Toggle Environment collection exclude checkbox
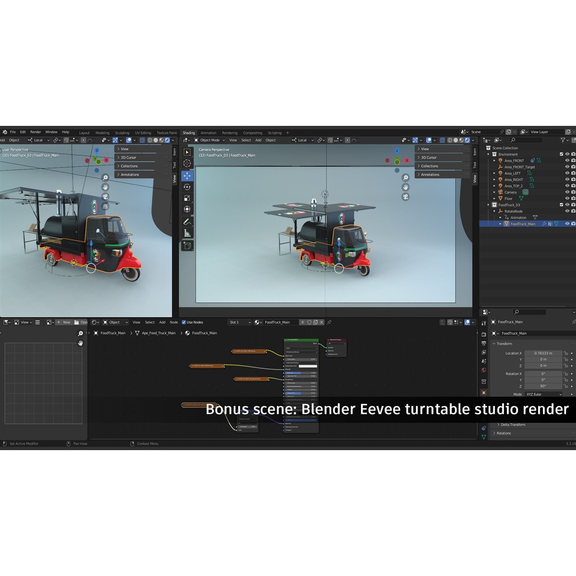The height and width of the screenshot is (576, 576). pos(561,154)
